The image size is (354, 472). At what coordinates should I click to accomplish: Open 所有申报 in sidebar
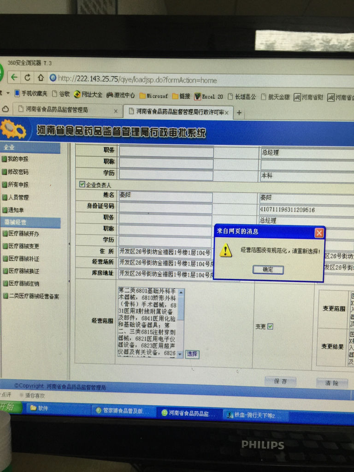click(x=15, y=184)
